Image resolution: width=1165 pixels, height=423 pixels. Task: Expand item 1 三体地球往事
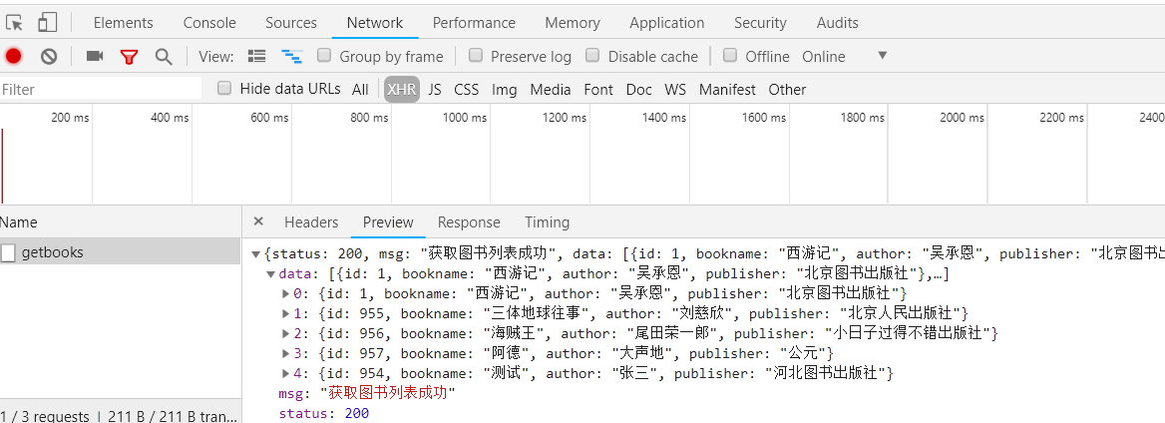(286, 313)
